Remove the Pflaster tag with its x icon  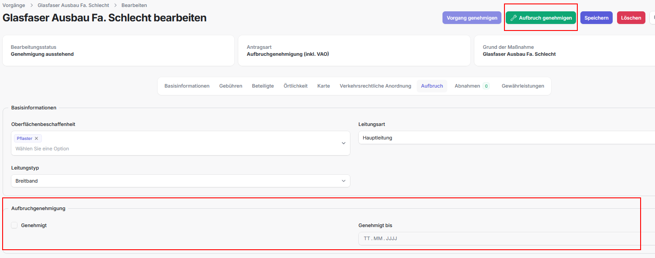pyautogui.click(x=37, y=139)
